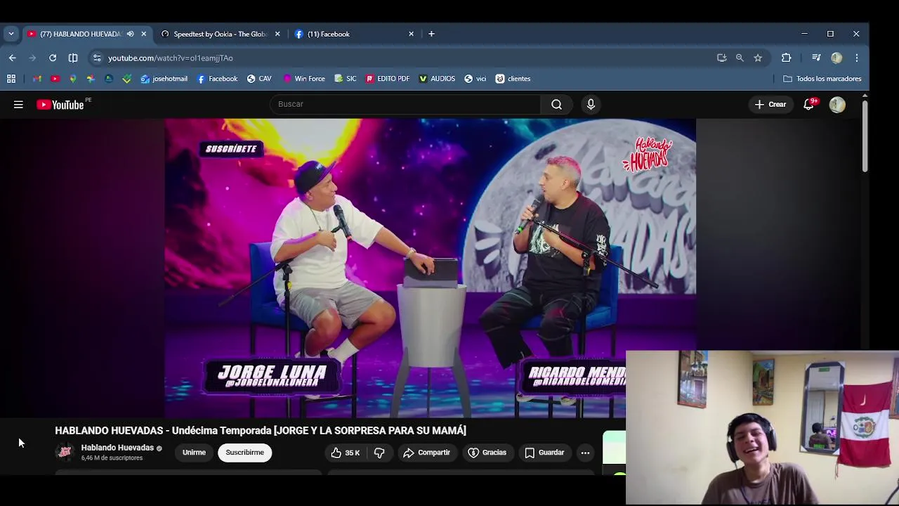
Task: Send a Gracias super thanks
Action: click(487, 453)
